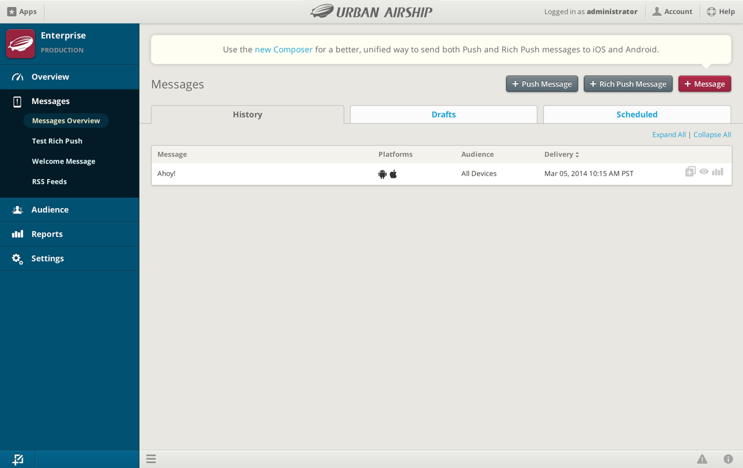Open Test Rich Push page
This screenshot has width=743, height=468.
point(57,141)
